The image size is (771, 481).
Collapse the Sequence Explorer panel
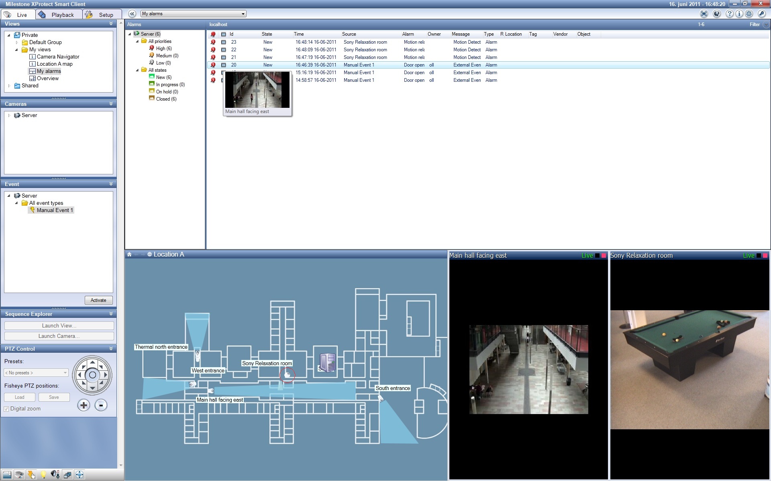tap(111, 314)
